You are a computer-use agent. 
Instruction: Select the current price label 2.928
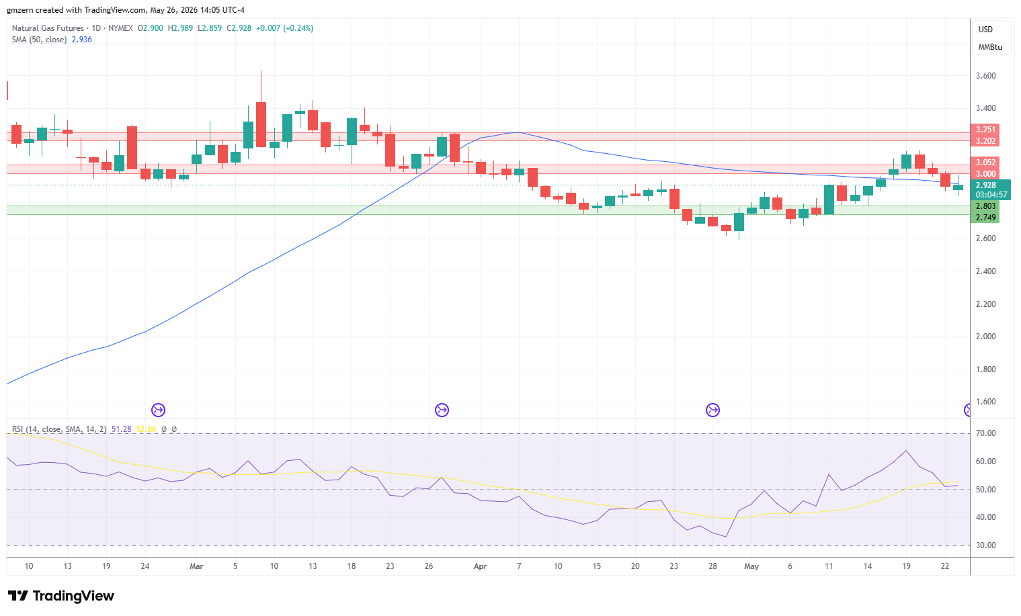click(986, 185)
